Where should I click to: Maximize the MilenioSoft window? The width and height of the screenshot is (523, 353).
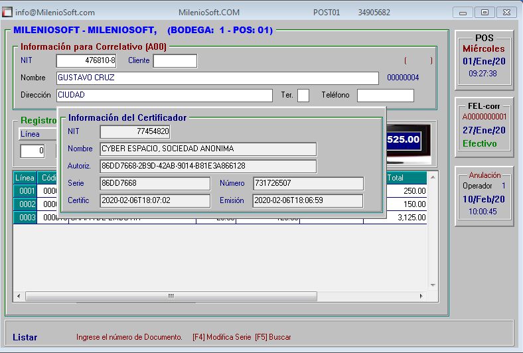(x=485, y=13)
